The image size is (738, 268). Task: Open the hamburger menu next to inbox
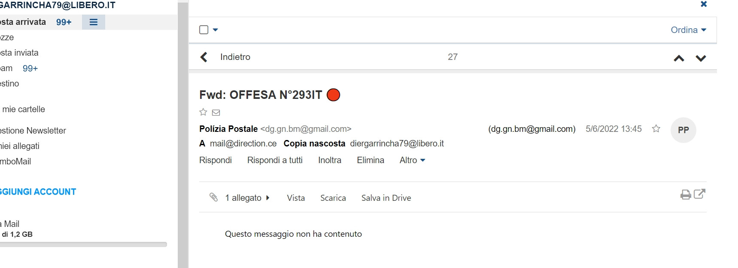point(94,22)
